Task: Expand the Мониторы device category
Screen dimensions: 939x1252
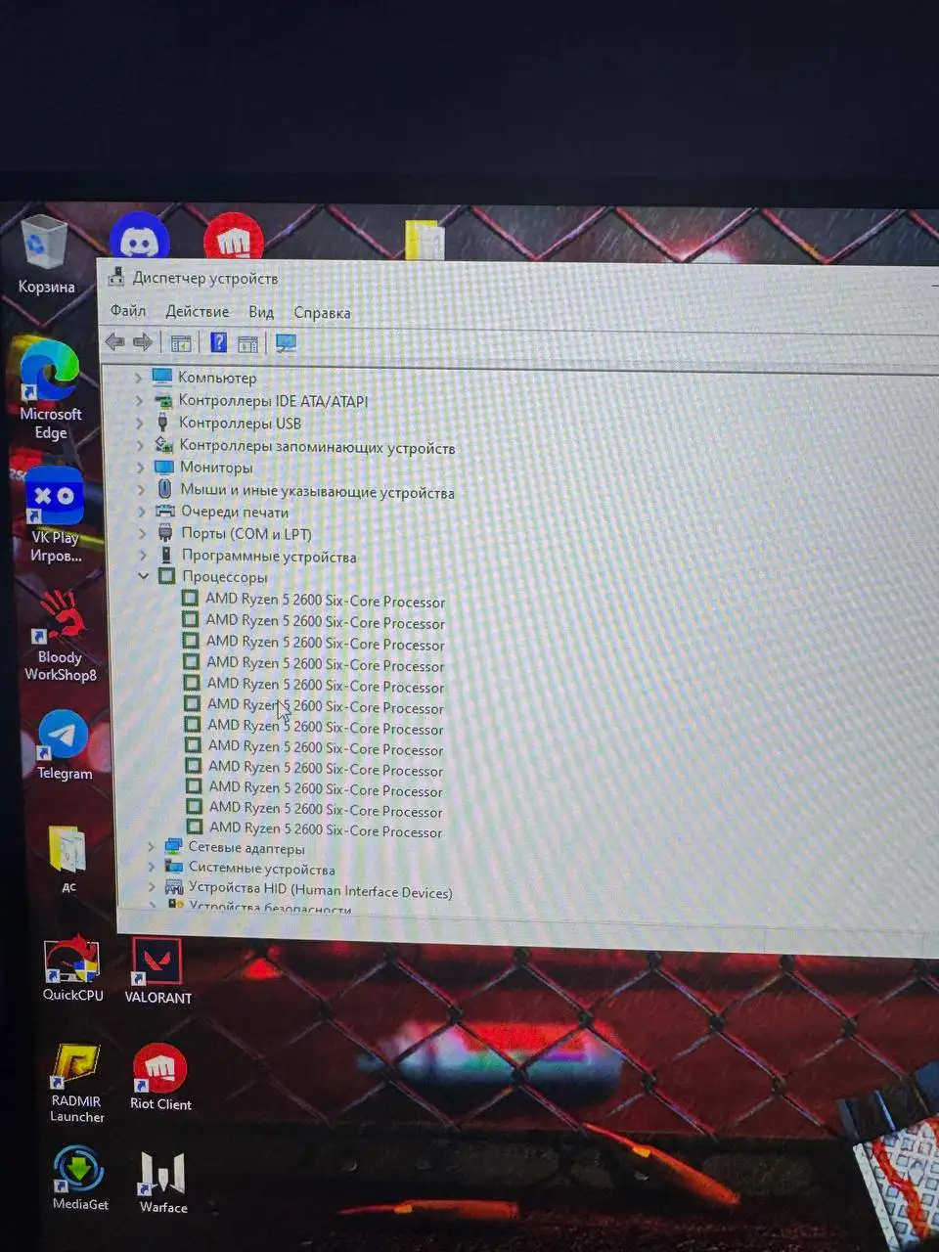Action: [141, 468]
